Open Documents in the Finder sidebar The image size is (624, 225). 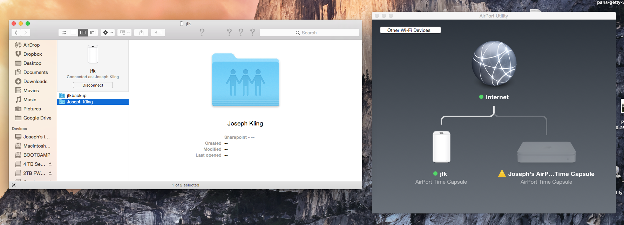35,72
